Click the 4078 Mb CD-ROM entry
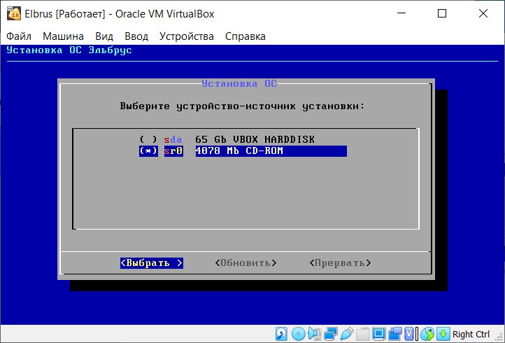Screen dimensions: 505x343 pos(271,151)
